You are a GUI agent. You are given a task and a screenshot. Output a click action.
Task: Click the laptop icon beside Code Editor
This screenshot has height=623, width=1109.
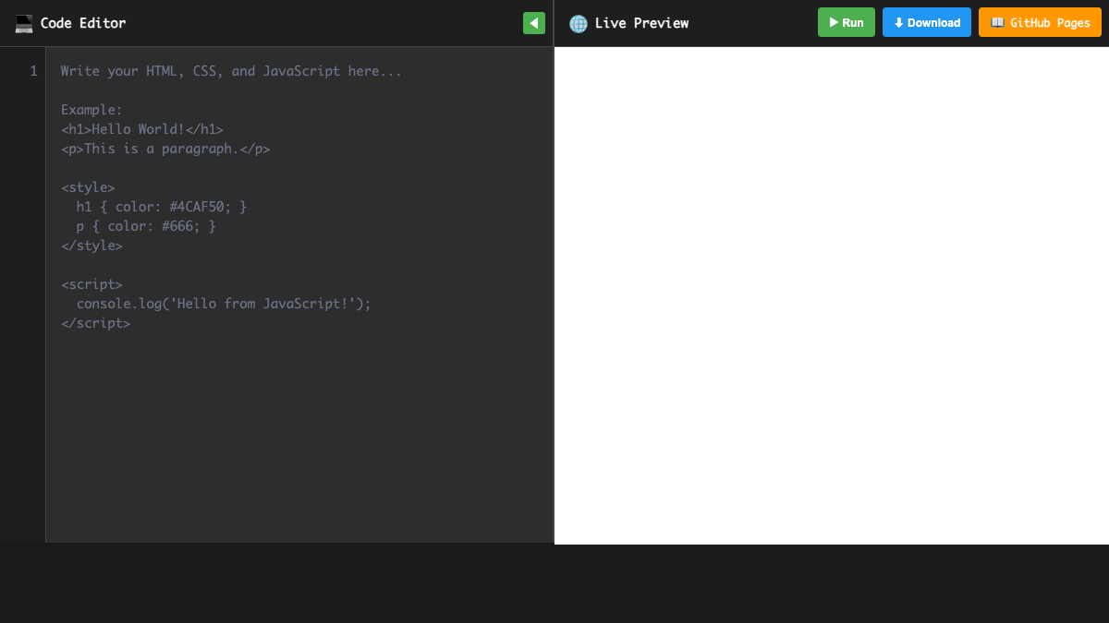[x=24, y=23]
